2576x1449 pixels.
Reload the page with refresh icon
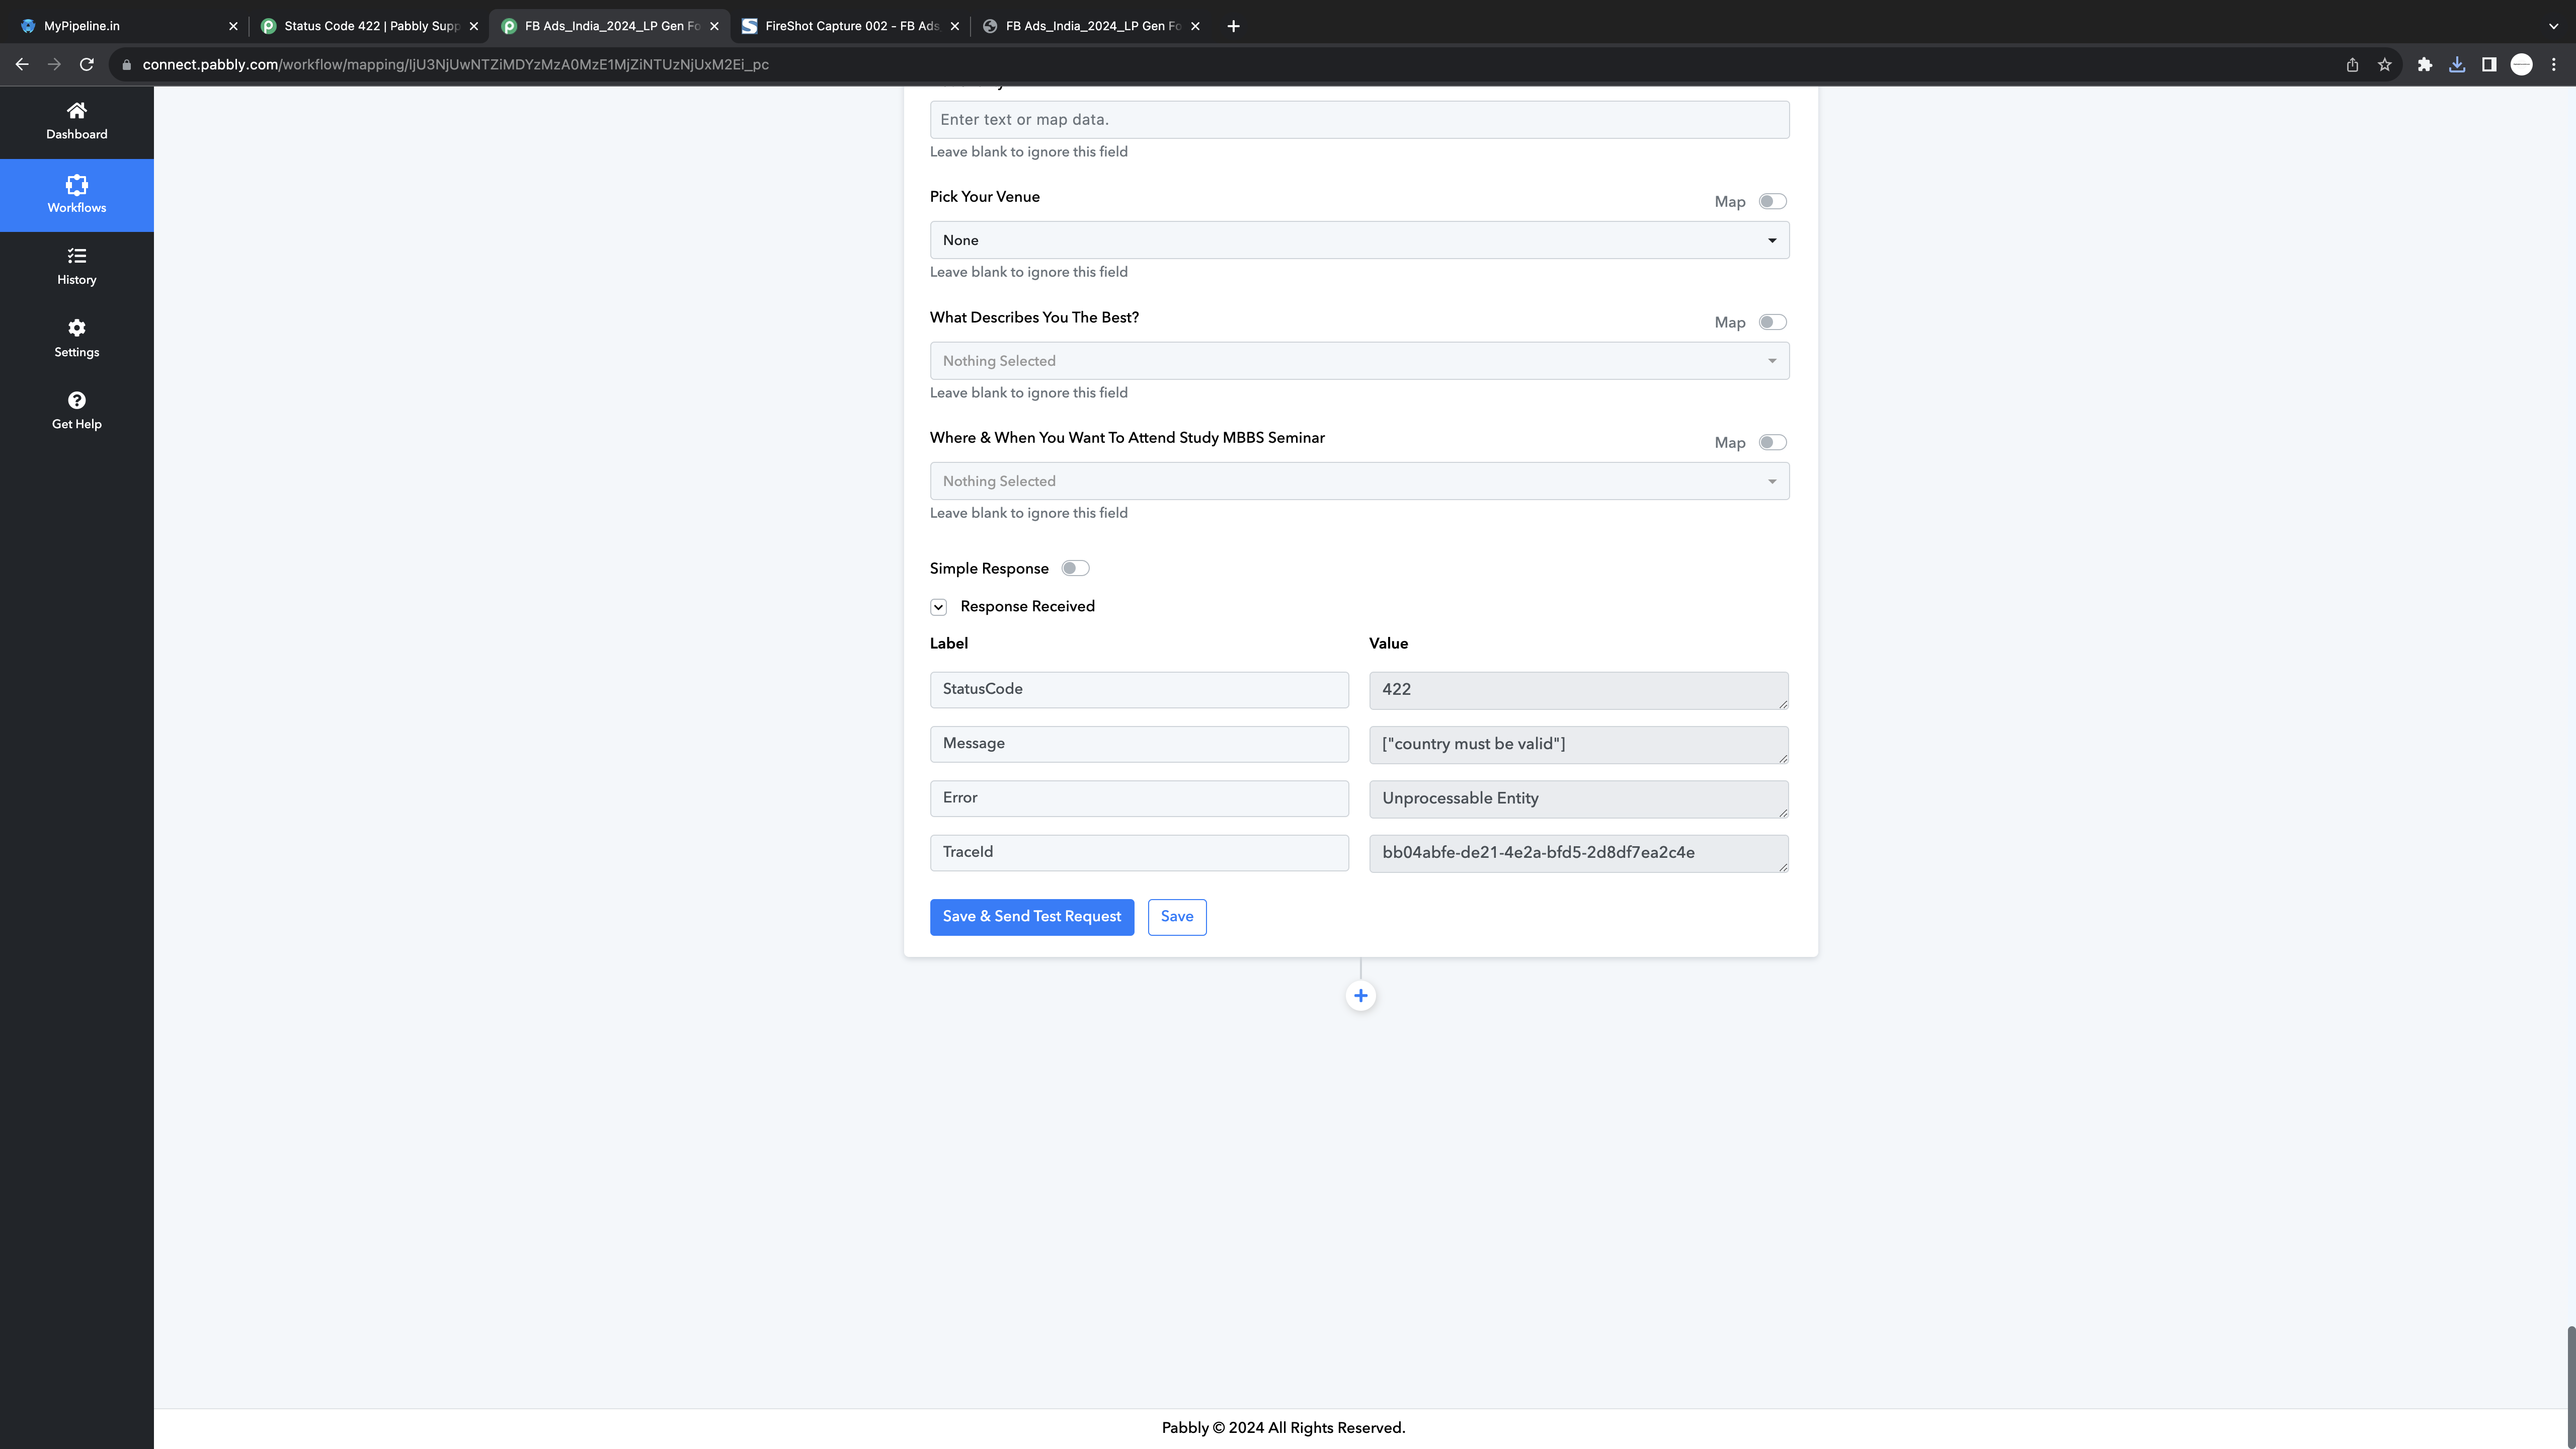pos(87,64)
